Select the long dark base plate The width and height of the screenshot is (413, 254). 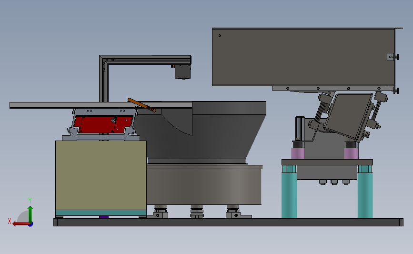point(228,222)
